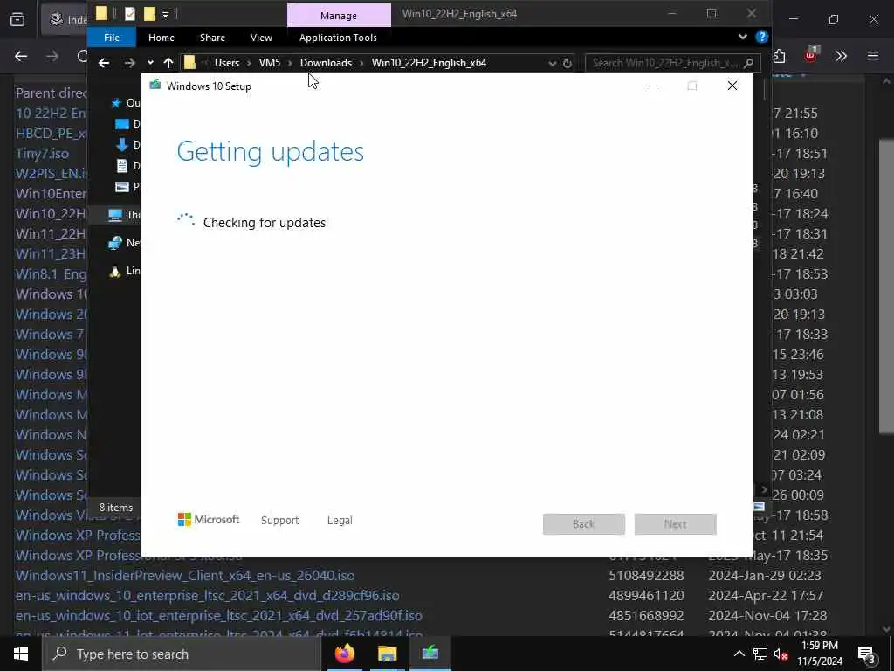Click the Windows 10 Setup title icon
Image resolution: width=894 pixels, height=671 pixels.
[x=155, y=86]
